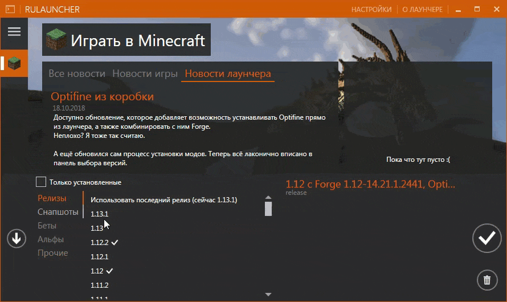Click the 'Играть в Minecraft' header button
The image size is (507, 302).
[x=126, y=39]
